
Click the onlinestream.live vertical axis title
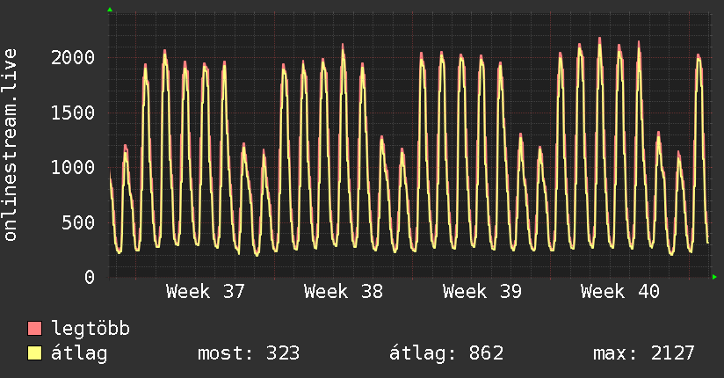[11, 145]
